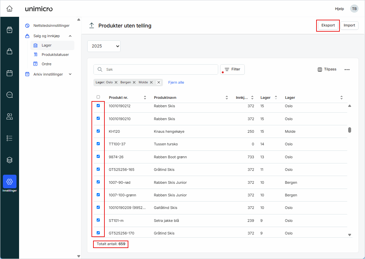Uncheck the Knaus hengekøye row checkbox
Screen dimensions: 365x259
pyautogui.click(x=98, y=131)
